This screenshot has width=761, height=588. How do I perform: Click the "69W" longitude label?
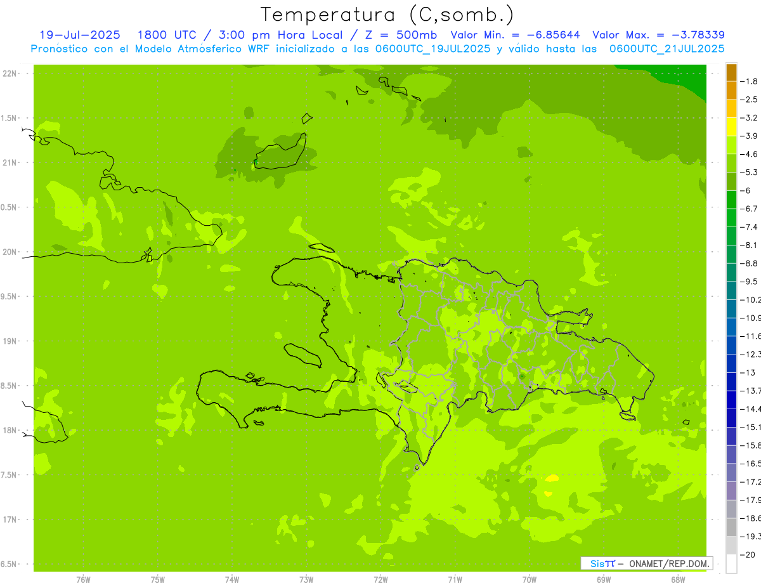[604, 579]
